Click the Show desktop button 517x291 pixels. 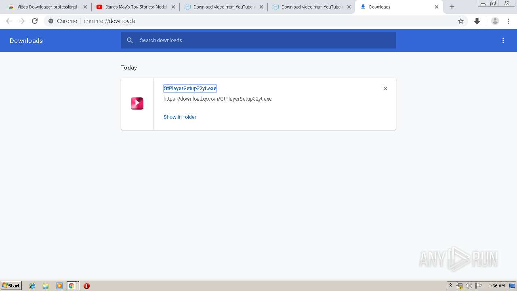513,286
